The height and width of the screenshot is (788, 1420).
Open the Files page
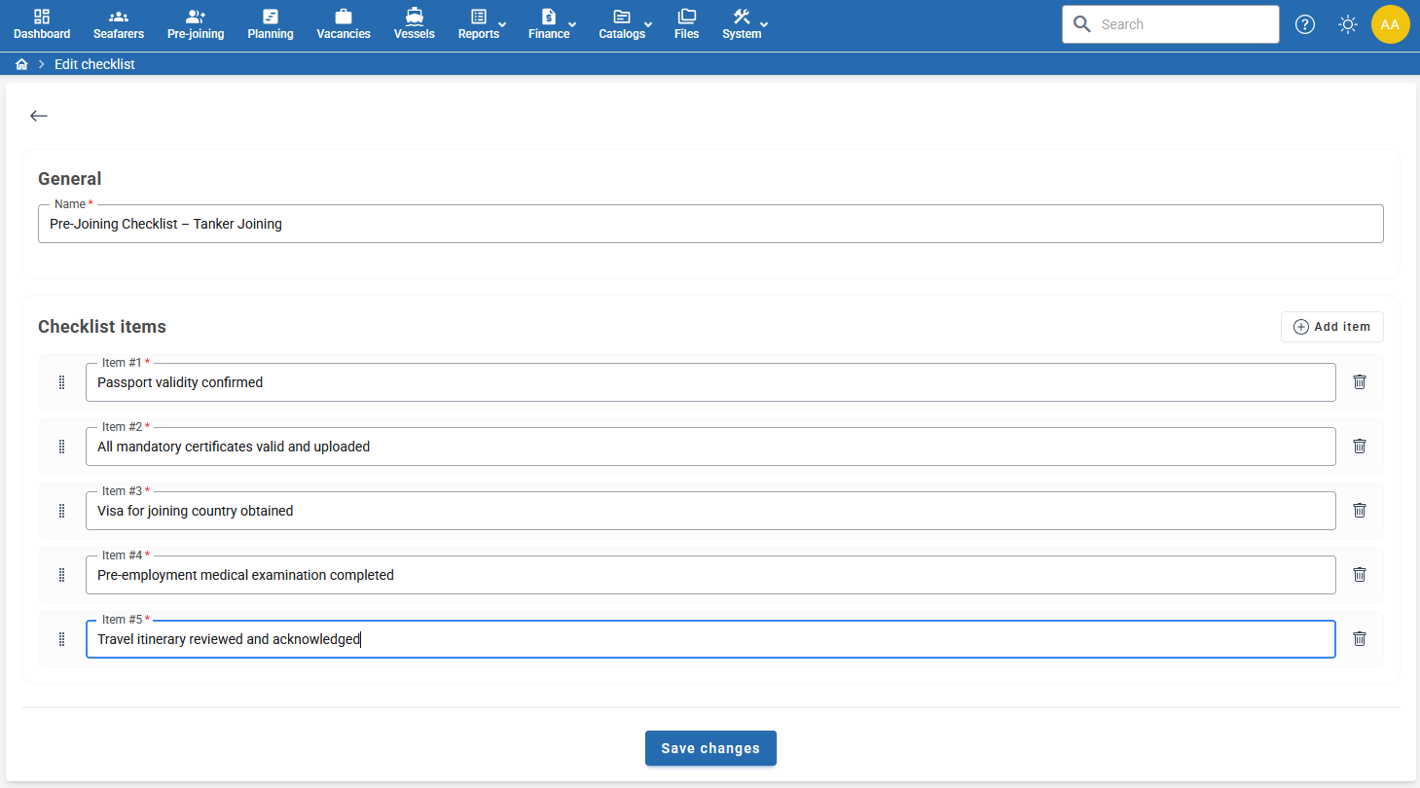click(687, 24)
